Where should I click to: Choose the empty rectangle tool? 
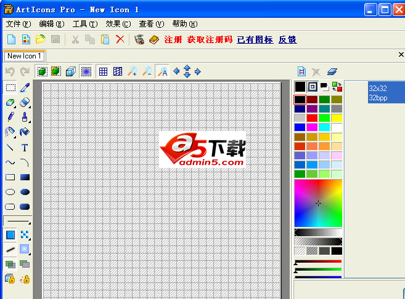pyautogui.click(x=10, y=177)
